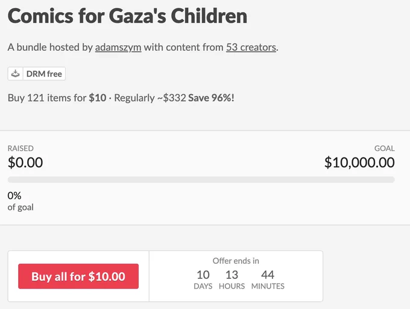
Task: Click the Save 96%! text
Action: point(211,98)
